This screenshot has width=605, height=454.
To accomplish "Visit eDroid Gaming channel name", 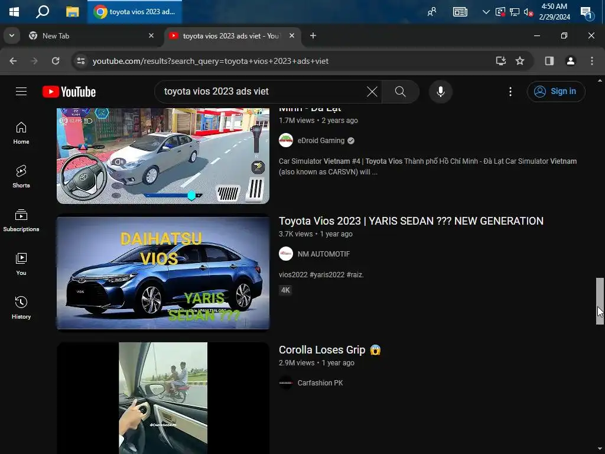I will point(321,141).
